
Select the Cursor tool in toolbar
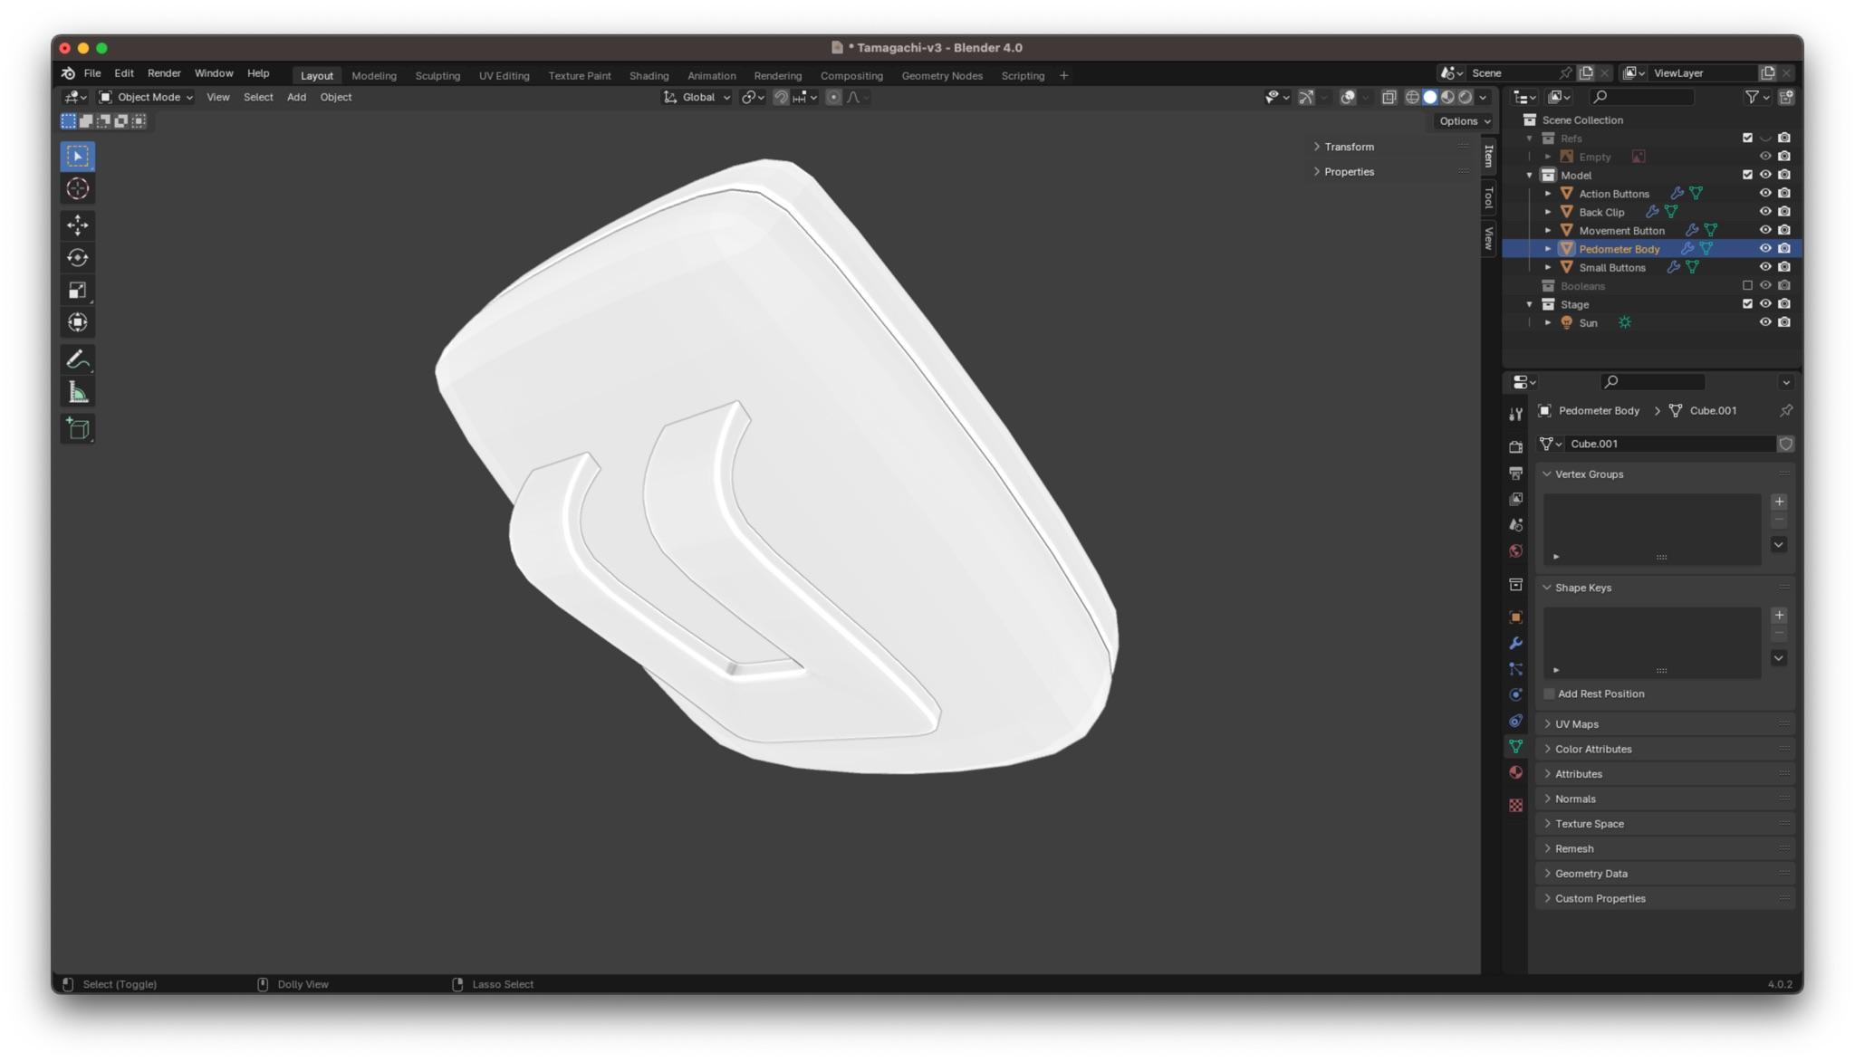point(78,189)
